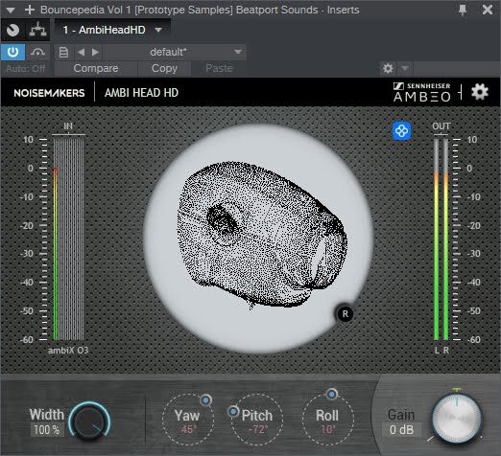The height and width of the screenshot is (456, 501).
Task: Click the R reset button on head view
Action: pos(345,314)
